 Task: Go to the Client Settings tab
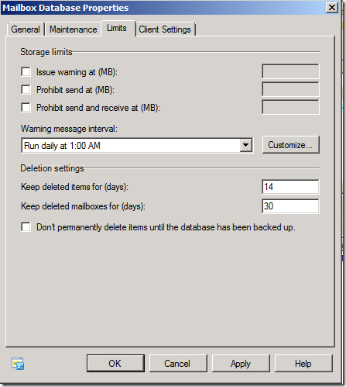(165, 29)
